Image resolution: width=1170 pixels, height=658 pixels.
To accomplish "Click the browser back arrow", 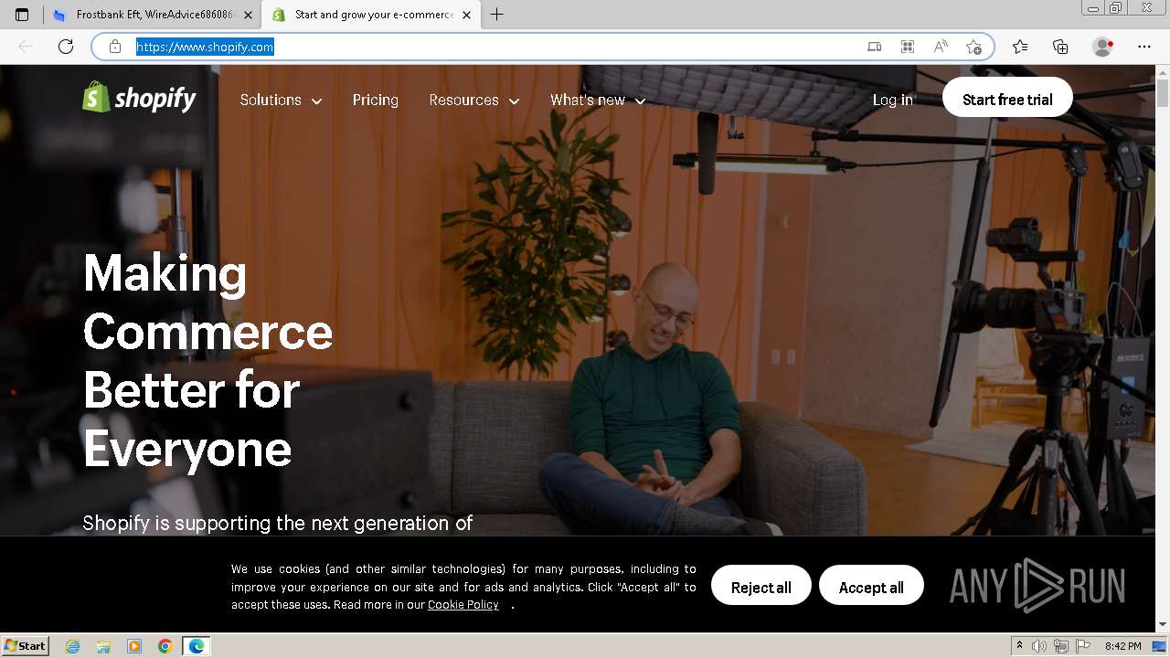I will coord(26,47).
